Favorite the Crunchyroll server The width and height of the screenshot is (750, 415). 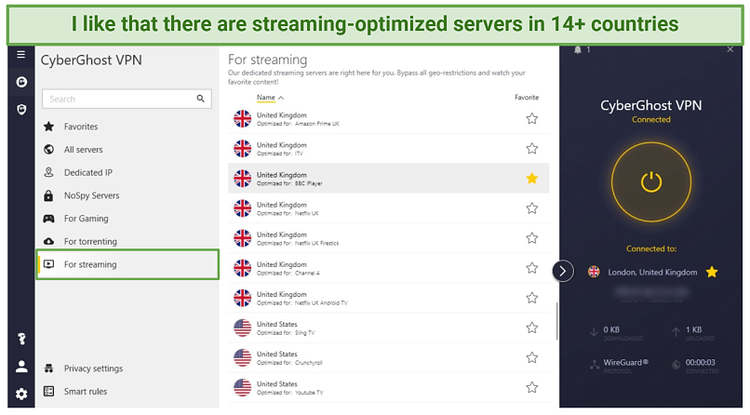tap(532, 357)
